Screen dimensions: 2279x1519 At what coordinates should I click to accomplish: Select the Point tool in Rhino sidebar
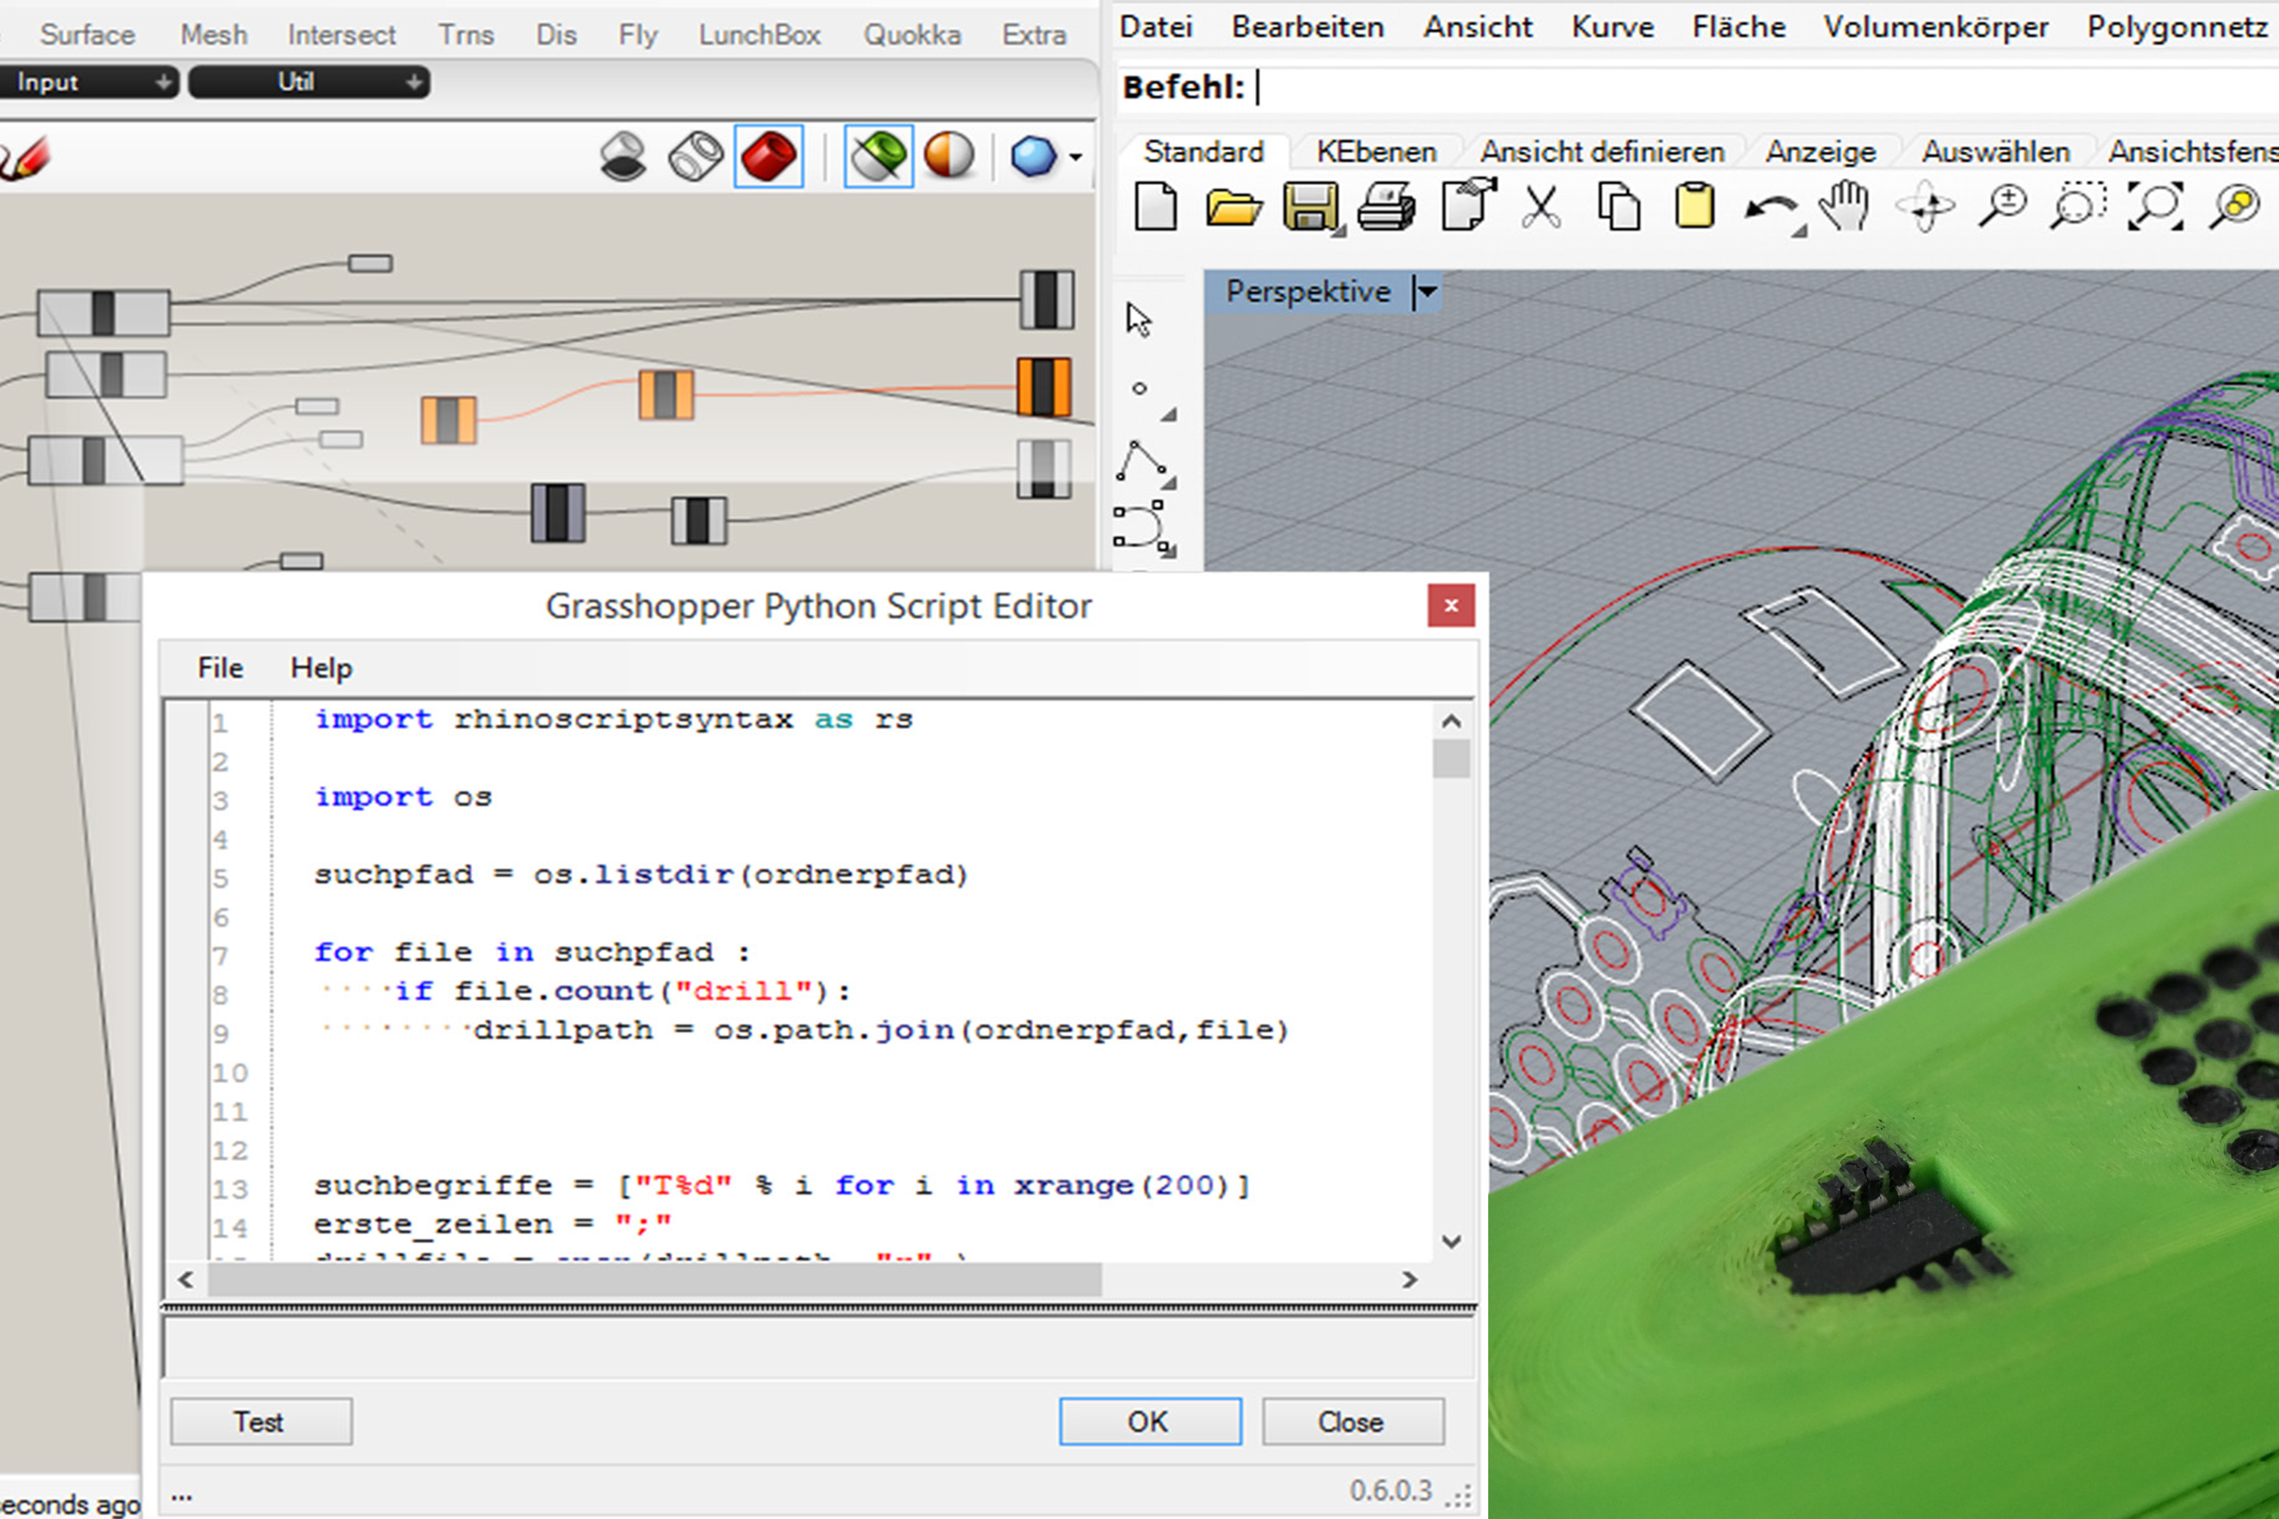[x=1139, y=388]
